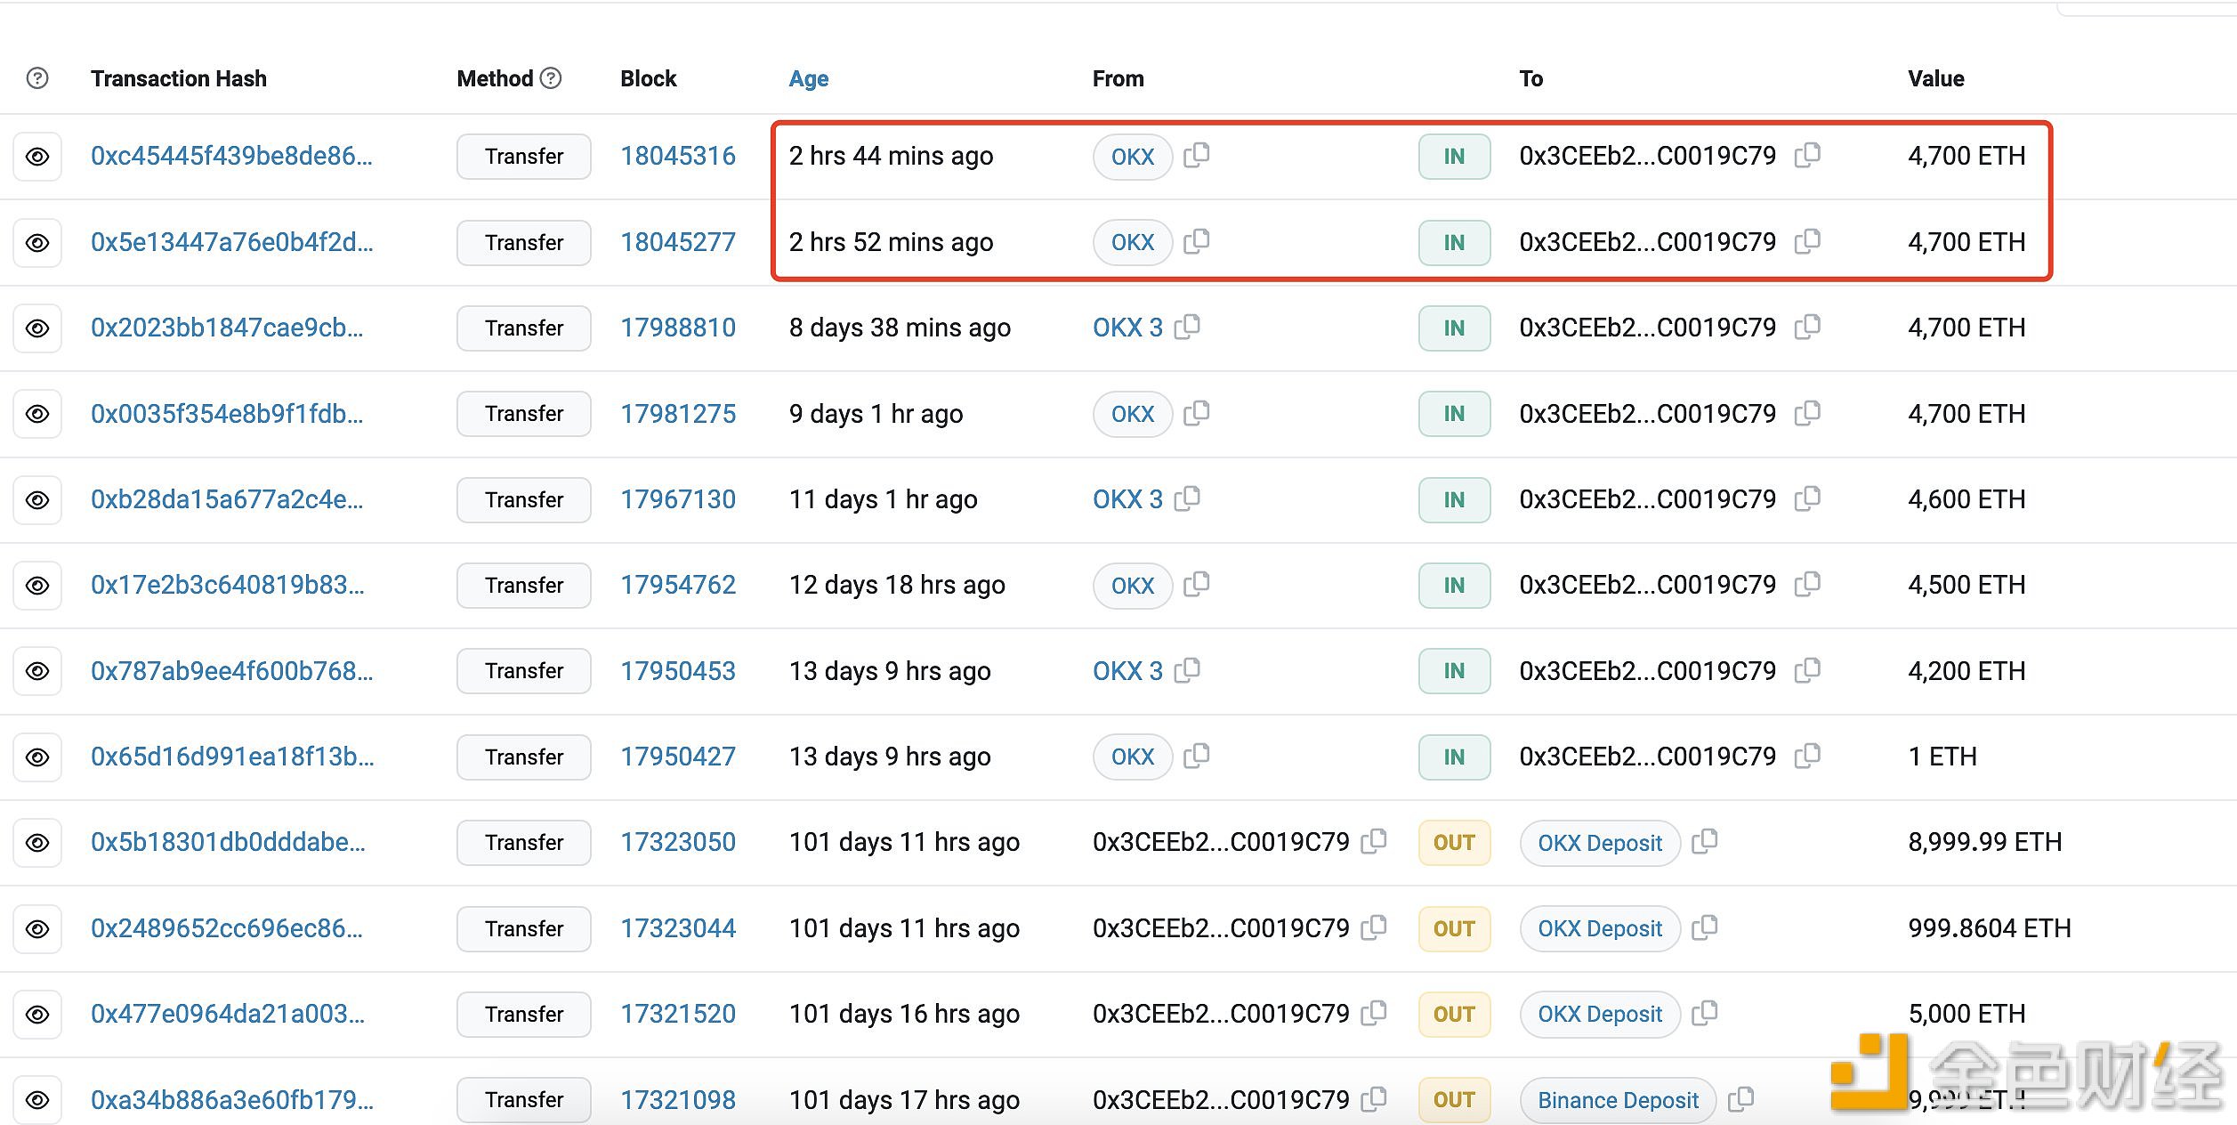Open transaction 0xa34b886a3e60fb179
Screen dimensions: 2237x1125
[x=231, y=1100]
